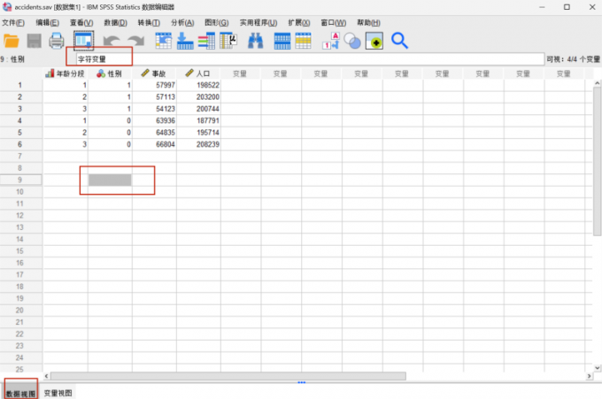Open the 分析(A) menu

182,22
